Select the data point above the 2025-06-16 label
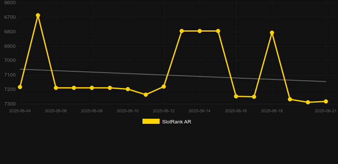This screenshot has width=338, height=164. 236,96
